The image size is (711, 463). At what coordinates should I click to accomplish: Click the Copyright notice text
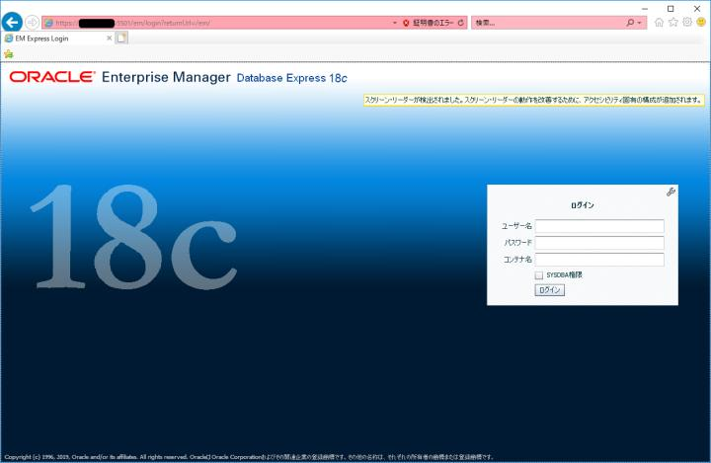coord(249,457)
